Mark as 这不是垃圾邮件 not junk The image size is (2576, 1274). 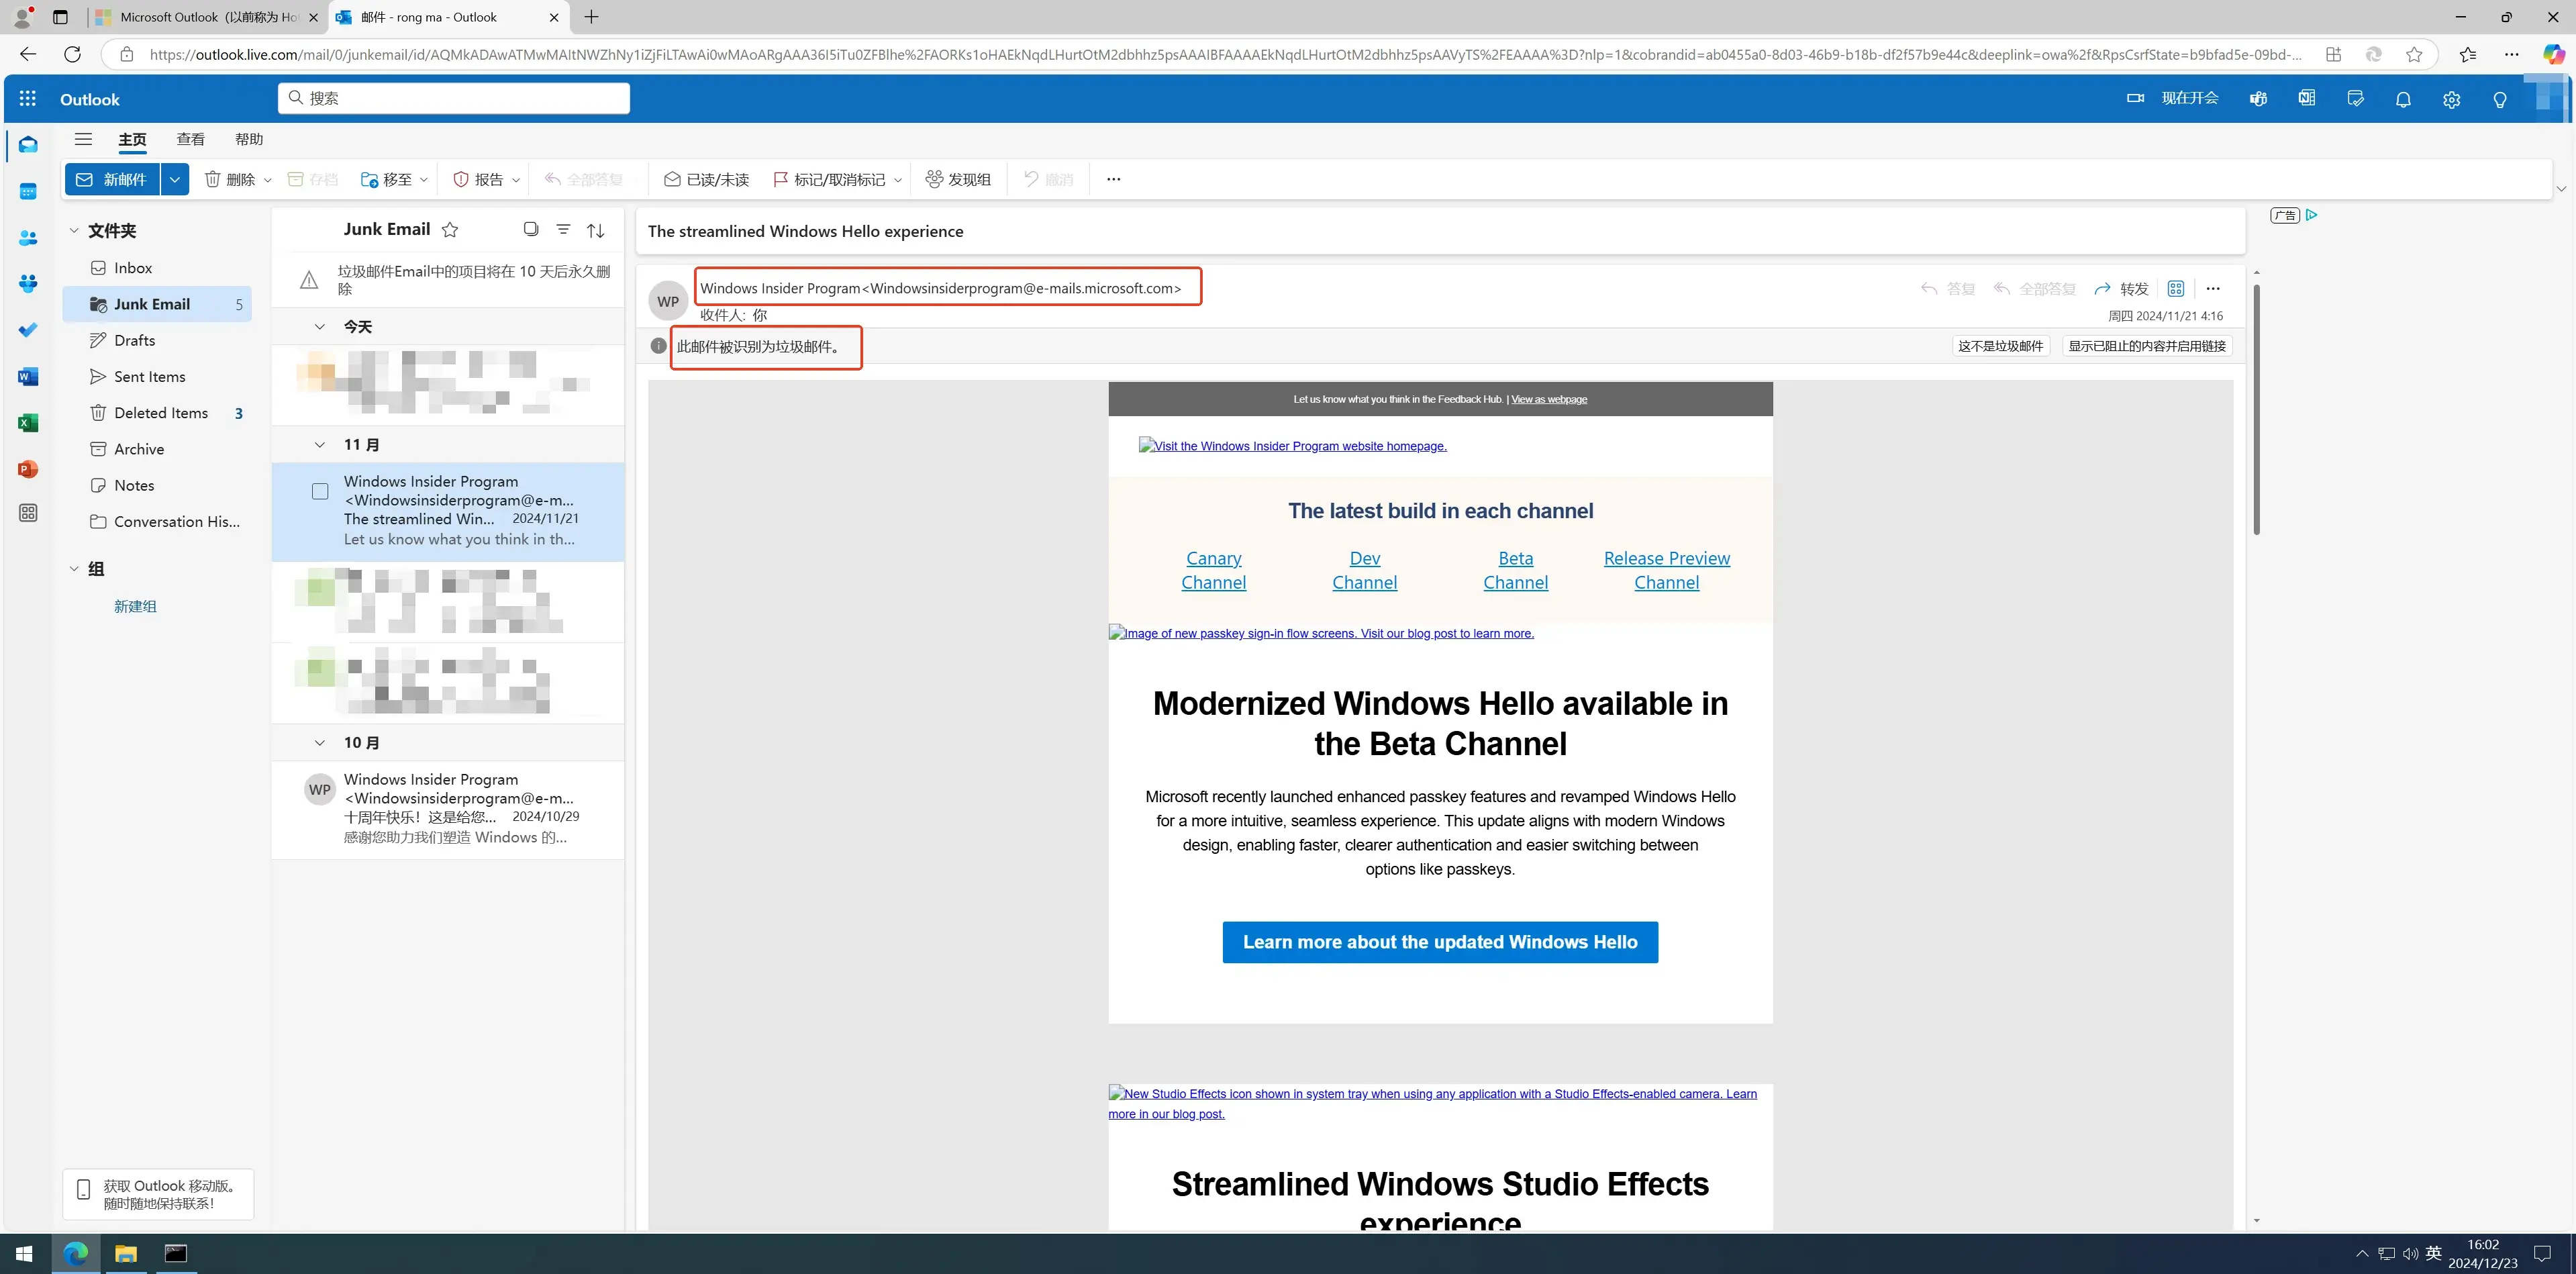coord(2000,346)
